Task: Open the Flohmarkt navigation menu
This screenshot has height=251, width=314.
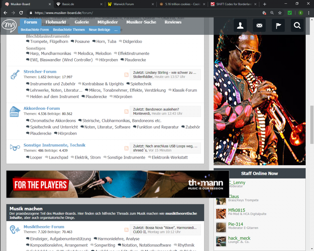Action: [55, 22]
